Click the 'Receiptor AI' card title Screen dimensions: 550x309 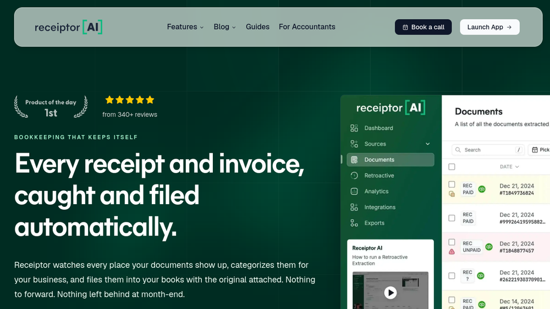coord(367,248)
